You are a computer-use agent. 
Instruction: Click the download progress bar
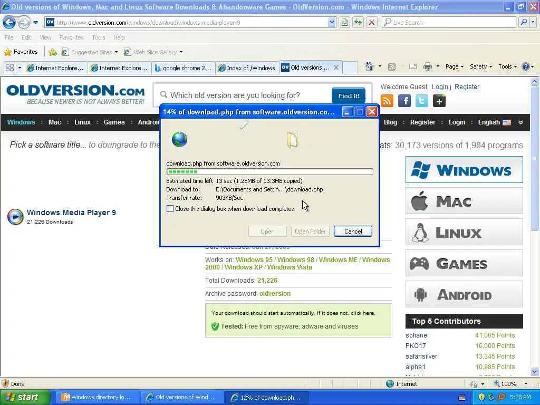click(x=269, y=171)
